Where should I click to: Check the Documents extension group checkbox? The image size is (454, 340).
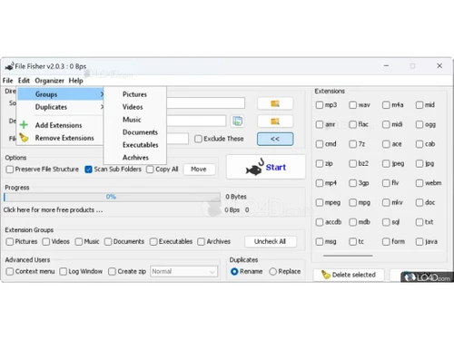click(108, 241)
